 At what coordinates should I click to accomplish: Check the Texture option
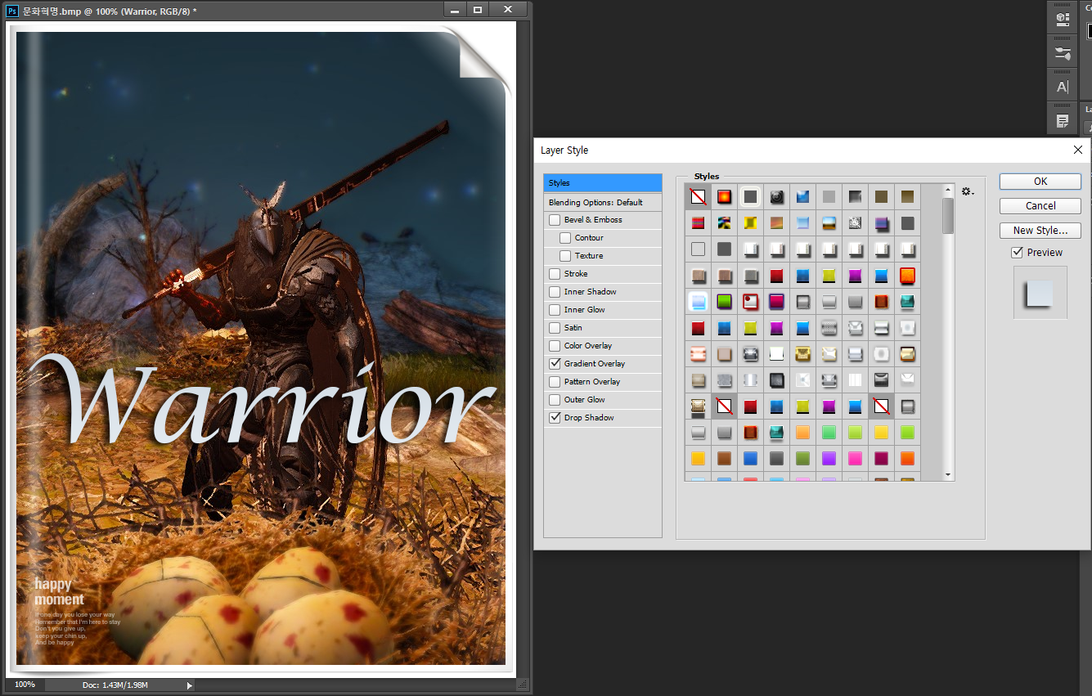565,256
